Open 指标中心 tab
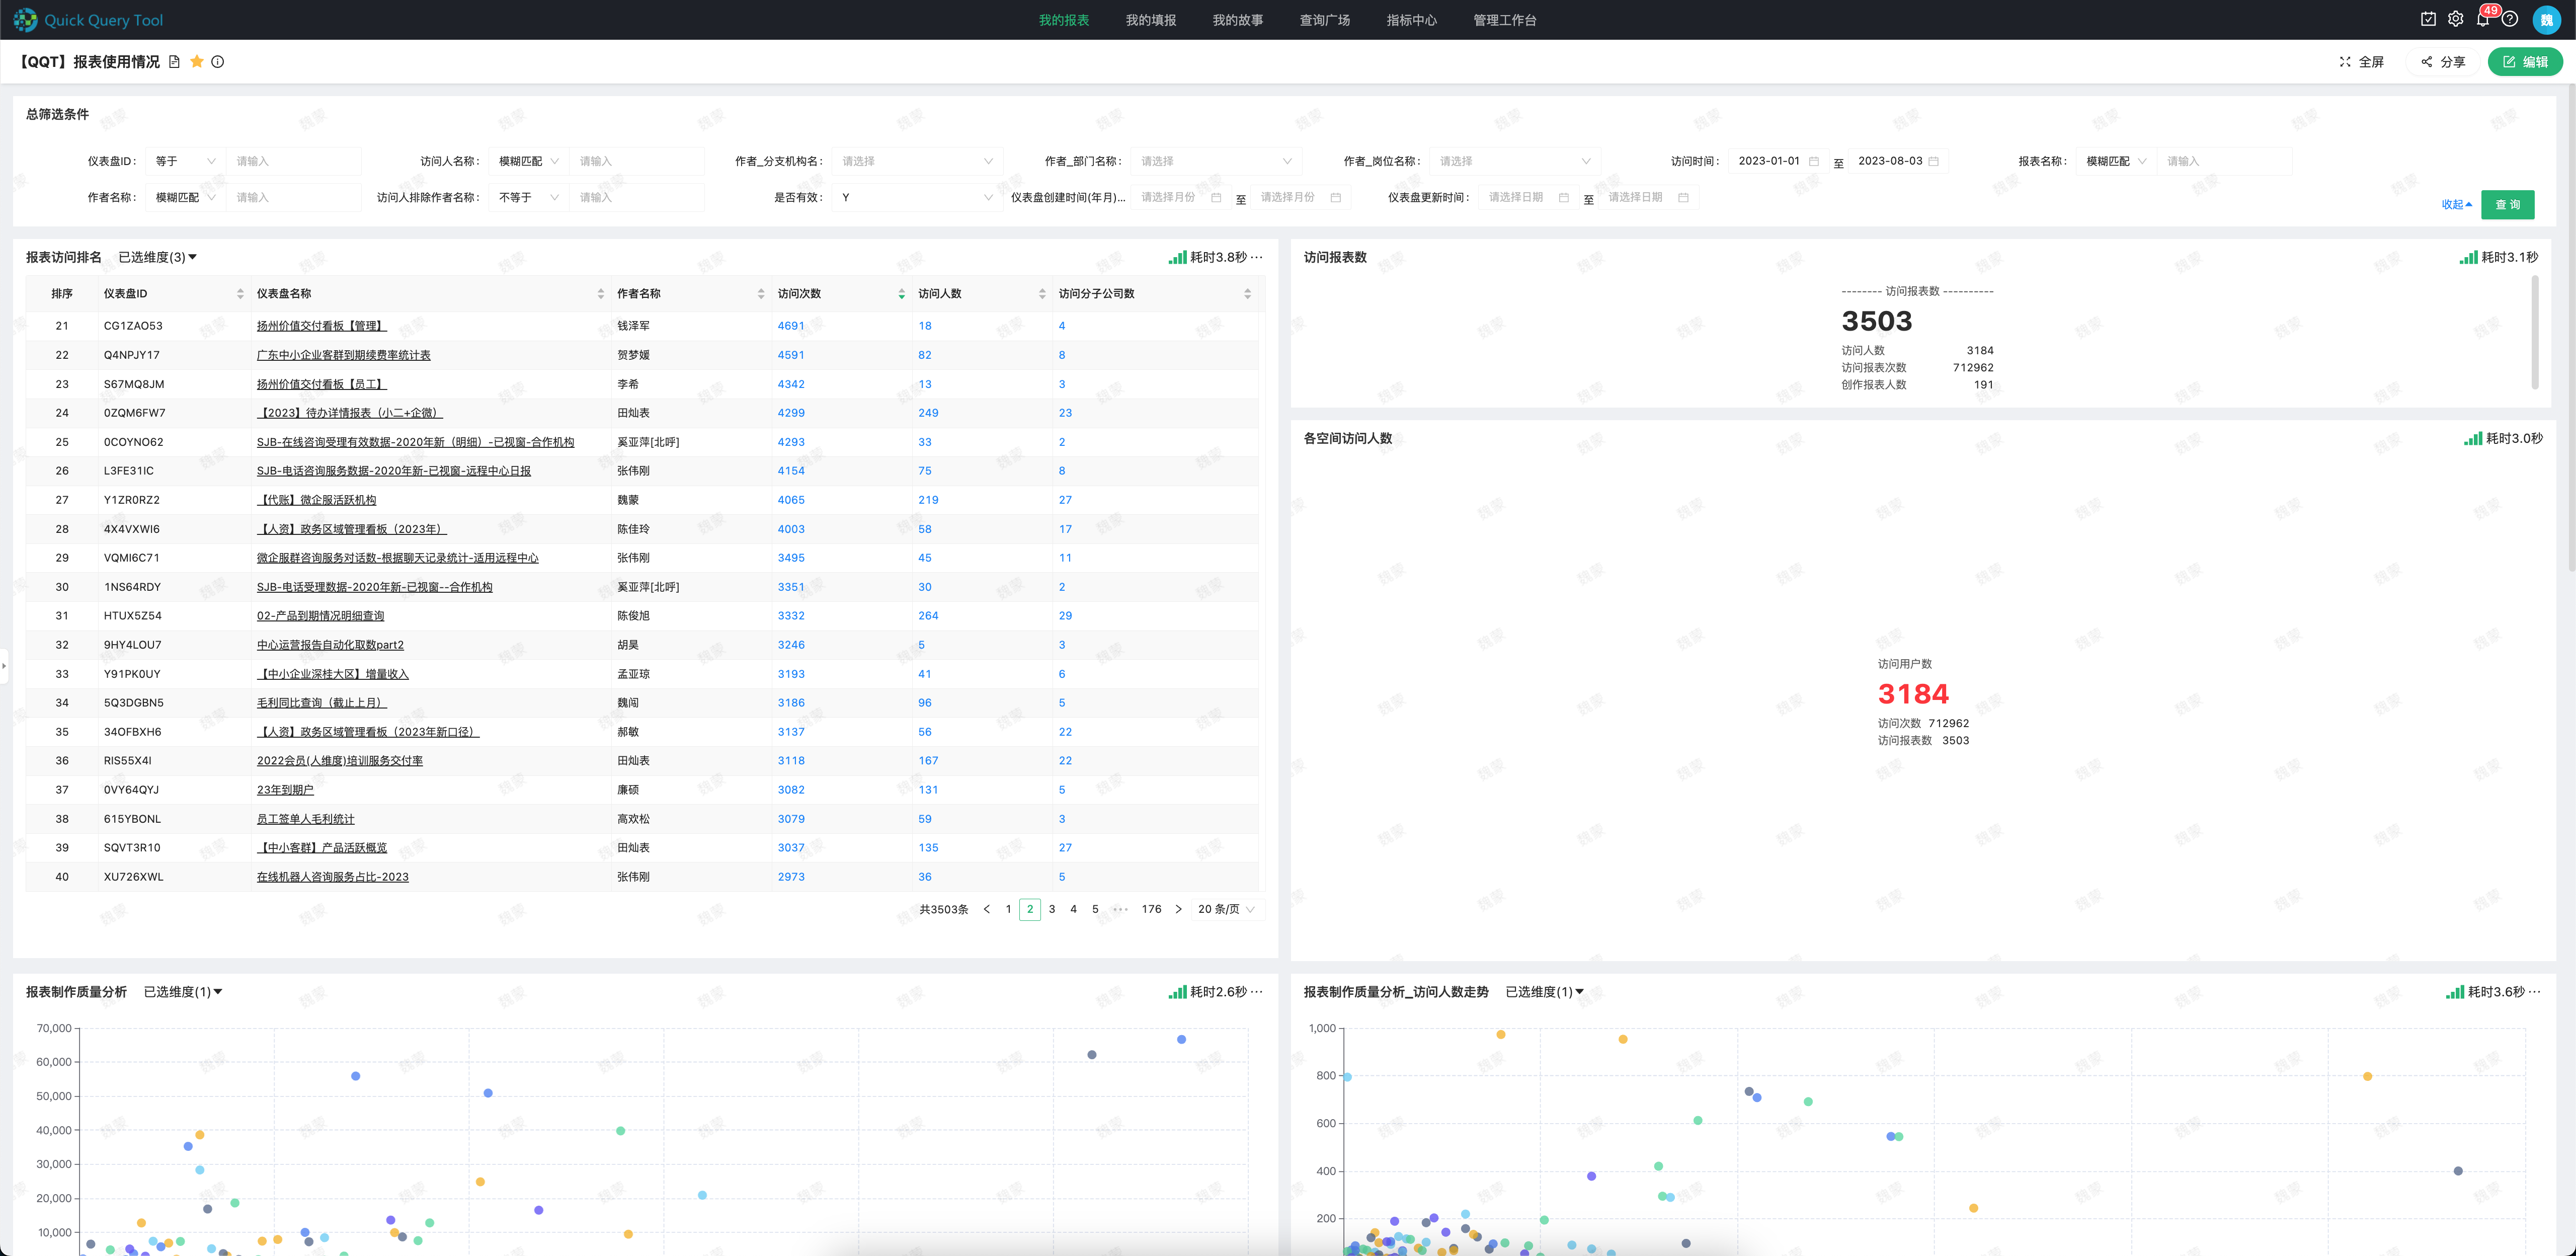 (x=1411, y=20)
